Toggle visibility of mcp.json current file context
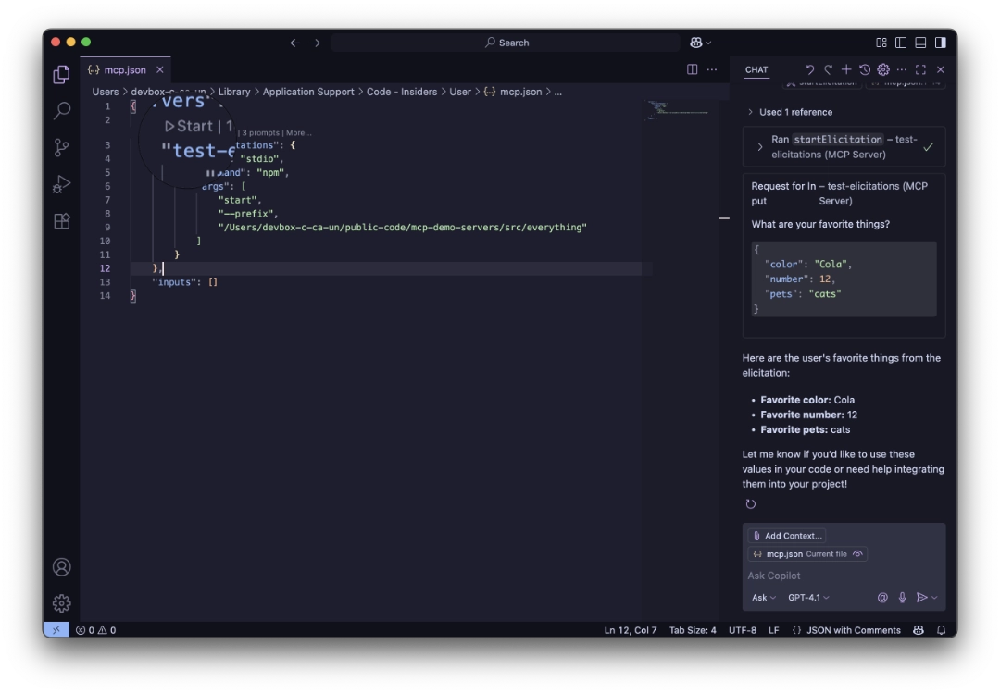Screen dimensions: 1000x694 click(x=857, y=553)
